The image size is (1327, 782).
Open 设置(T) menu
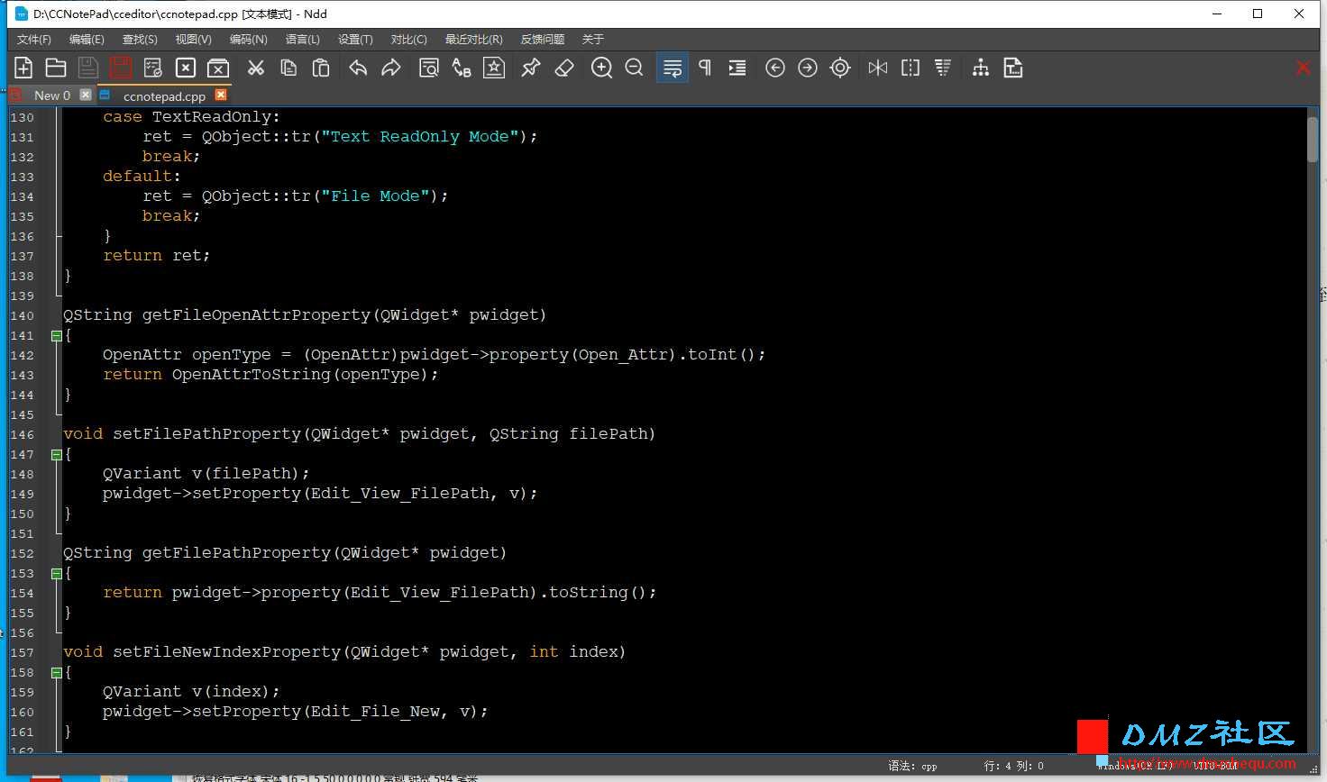click(x=355, y=40)
